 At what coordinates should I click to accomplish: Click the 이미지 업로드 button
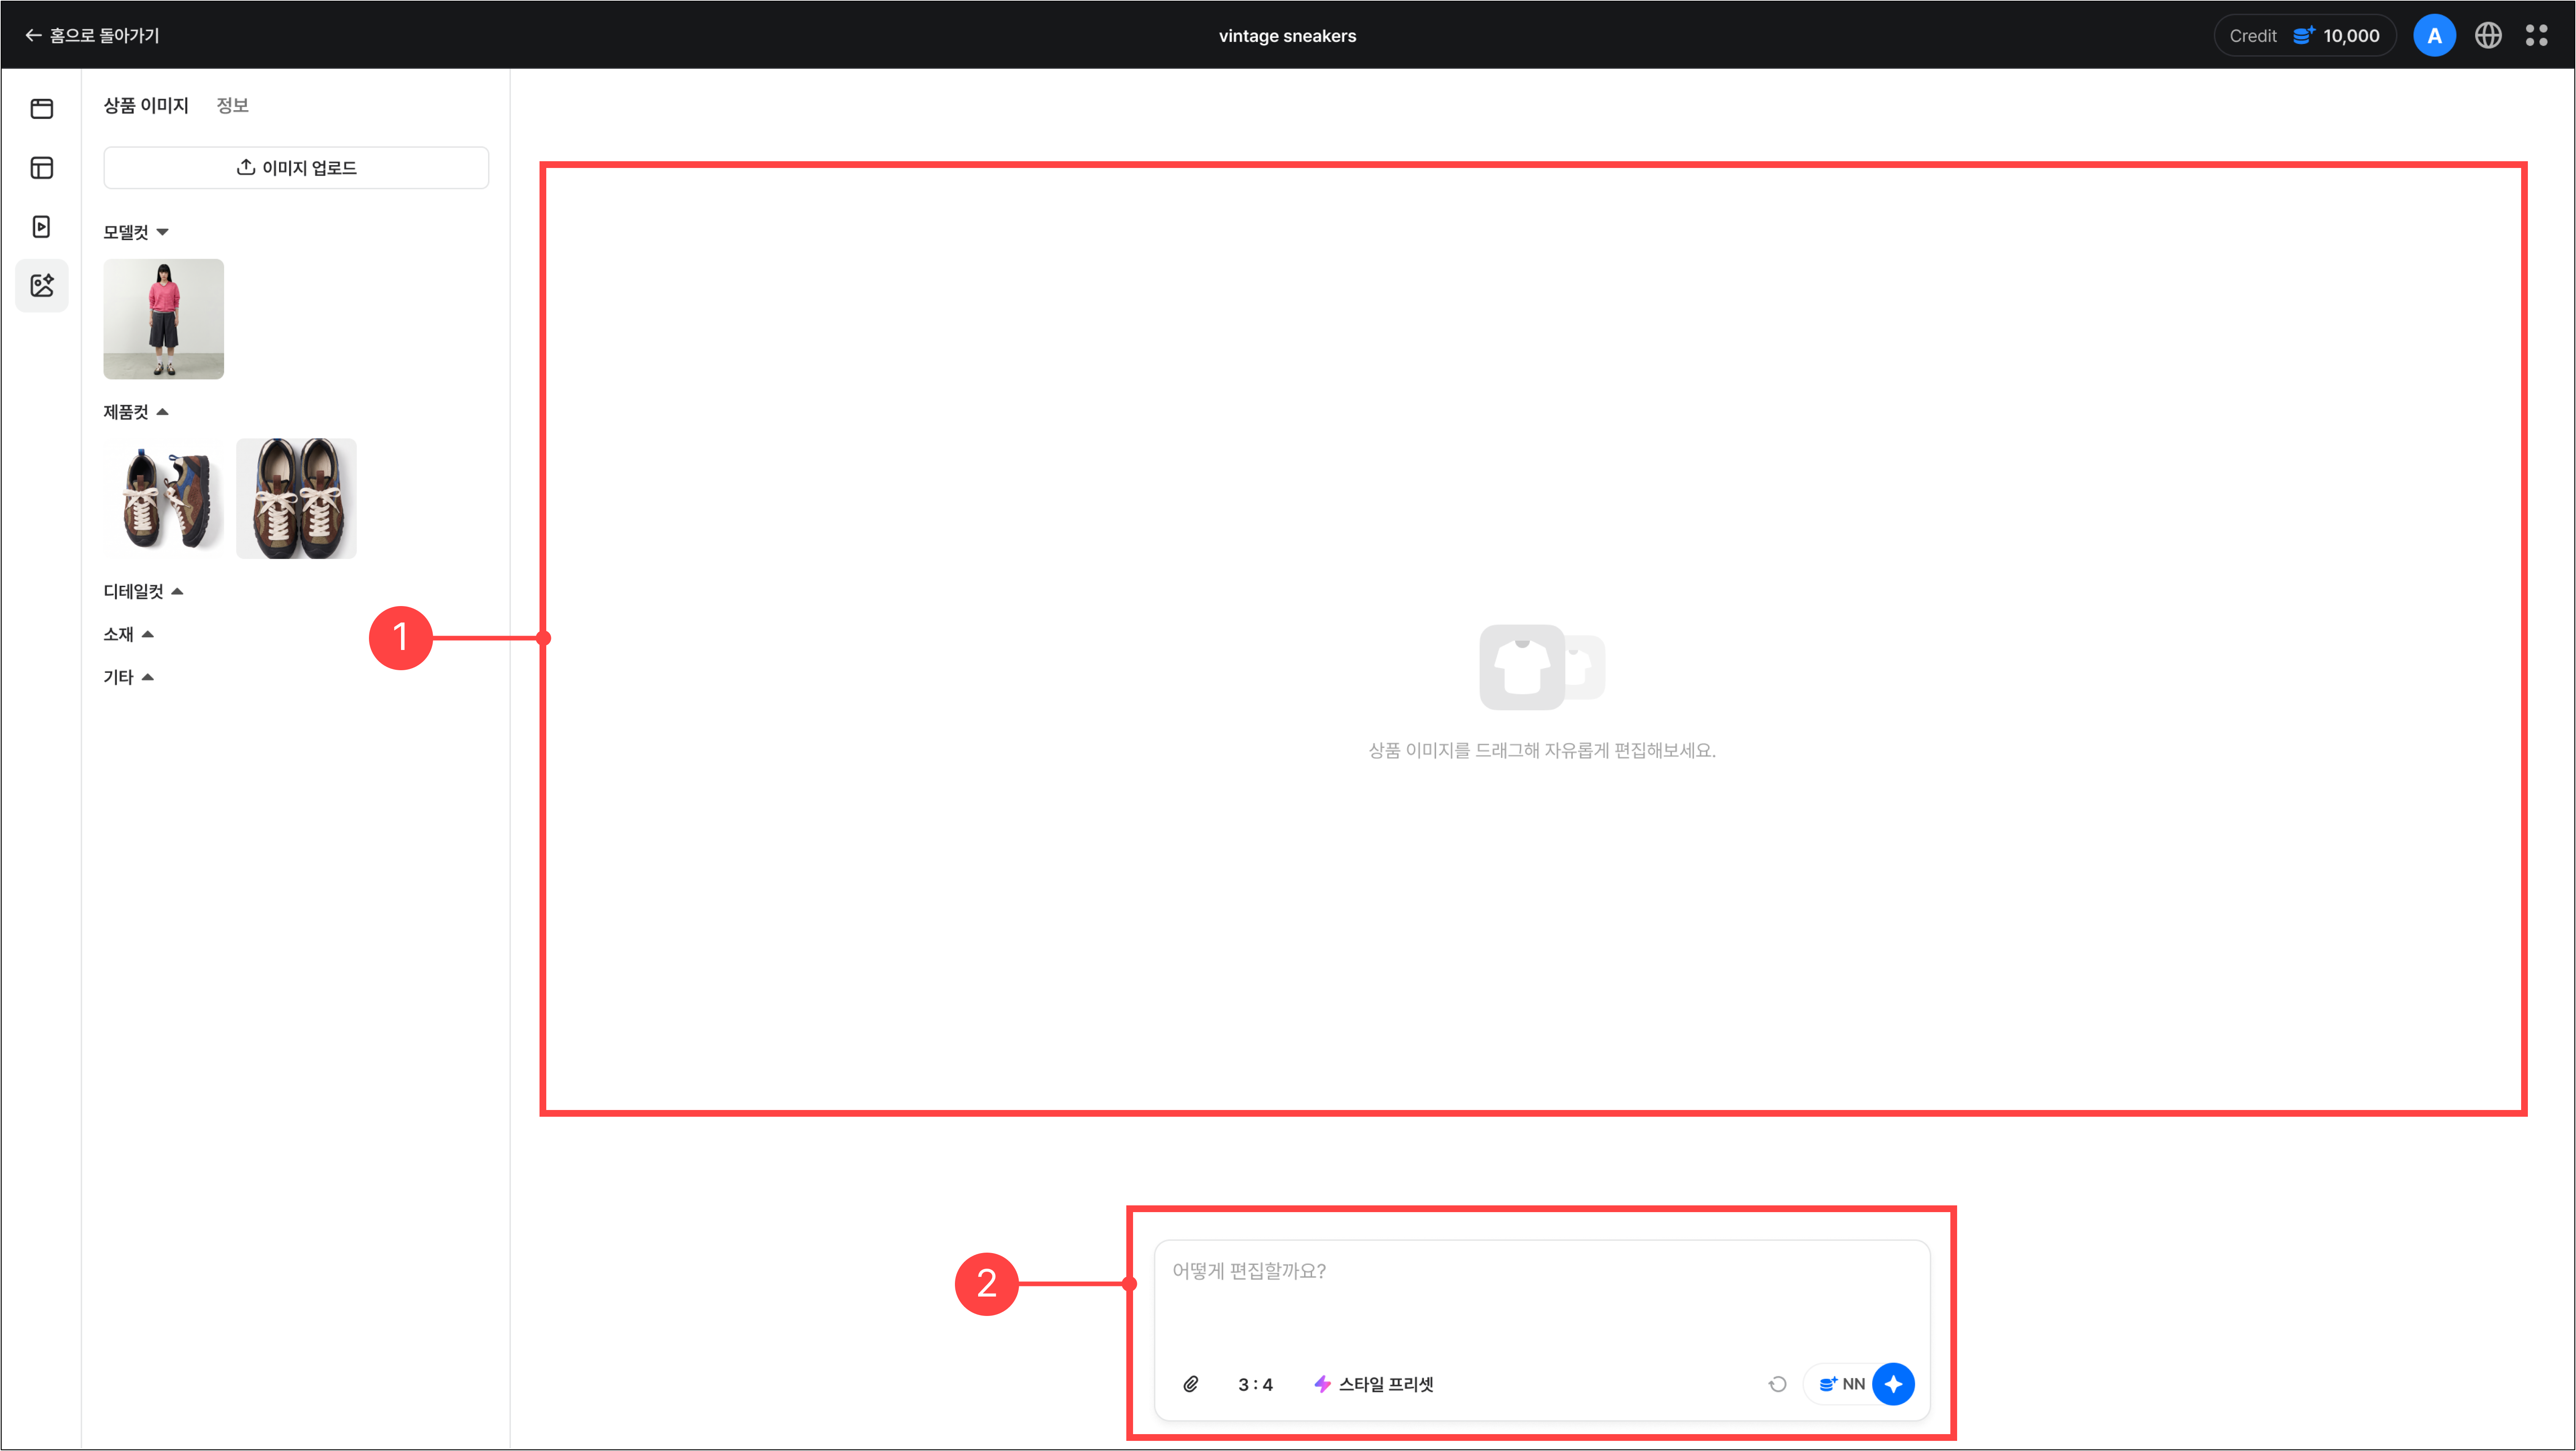[296, 168]
